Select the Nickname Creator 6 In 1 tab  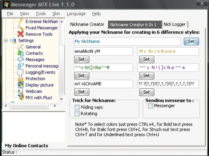[x=135, y=24]
